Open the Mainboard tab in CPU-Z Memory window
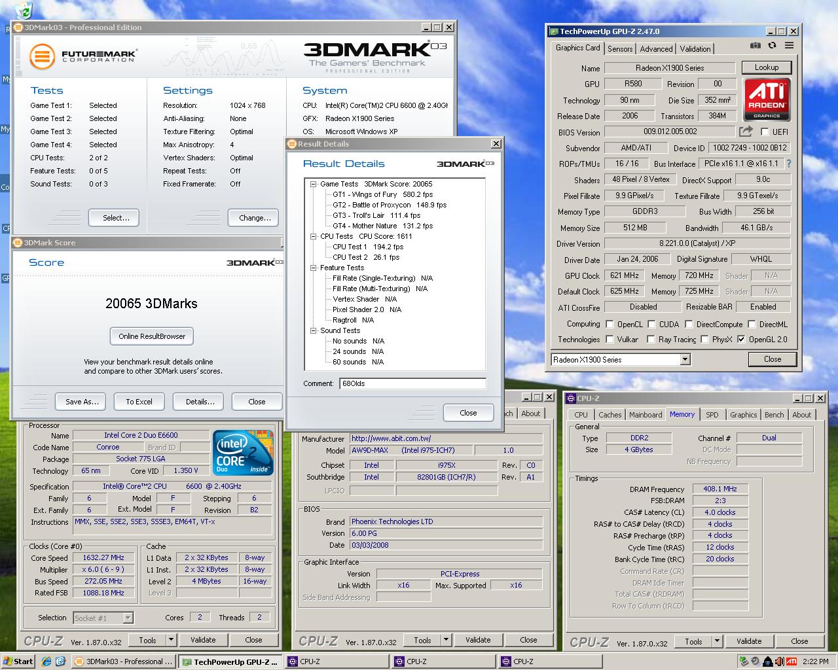The height and width of the screenshot is (670, 838). click(x=646, y=415)
